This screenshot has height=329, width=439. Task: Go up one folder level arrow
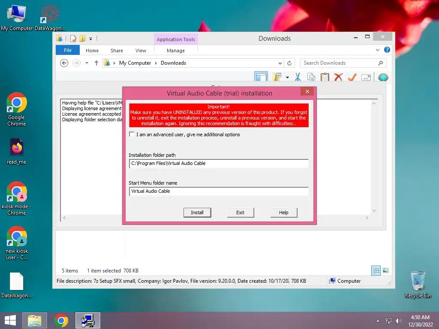click(x=96, y=63)
